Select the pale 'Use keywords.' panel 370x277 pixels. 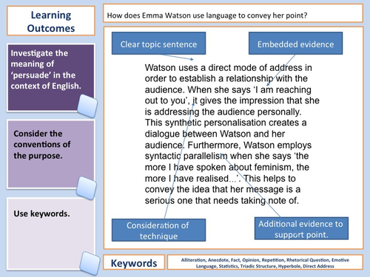[x=51, y=234]
